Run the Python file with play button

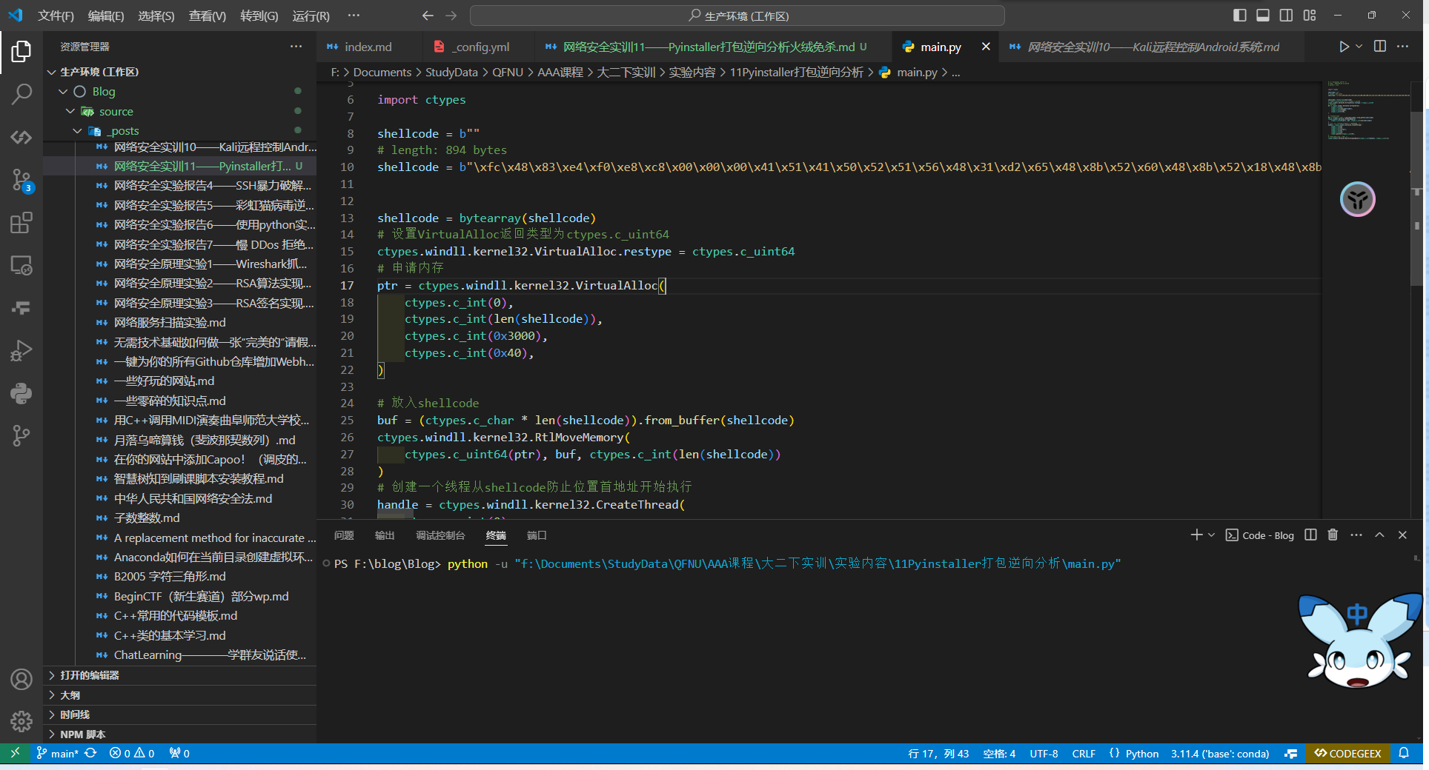[1344, 47]
